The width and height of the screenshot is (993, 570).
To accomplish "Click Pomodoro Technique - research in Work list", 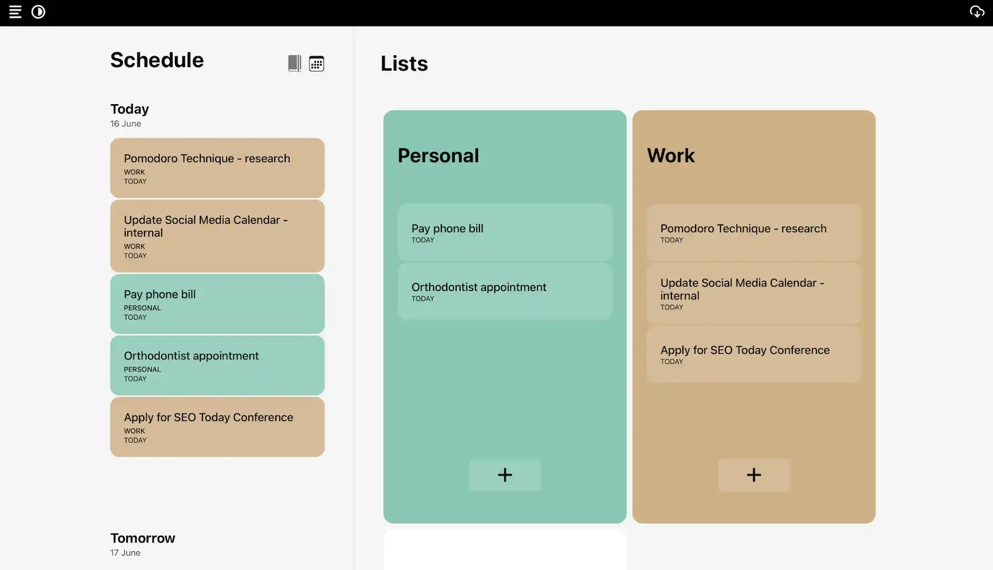I will [x=754, y=233].
